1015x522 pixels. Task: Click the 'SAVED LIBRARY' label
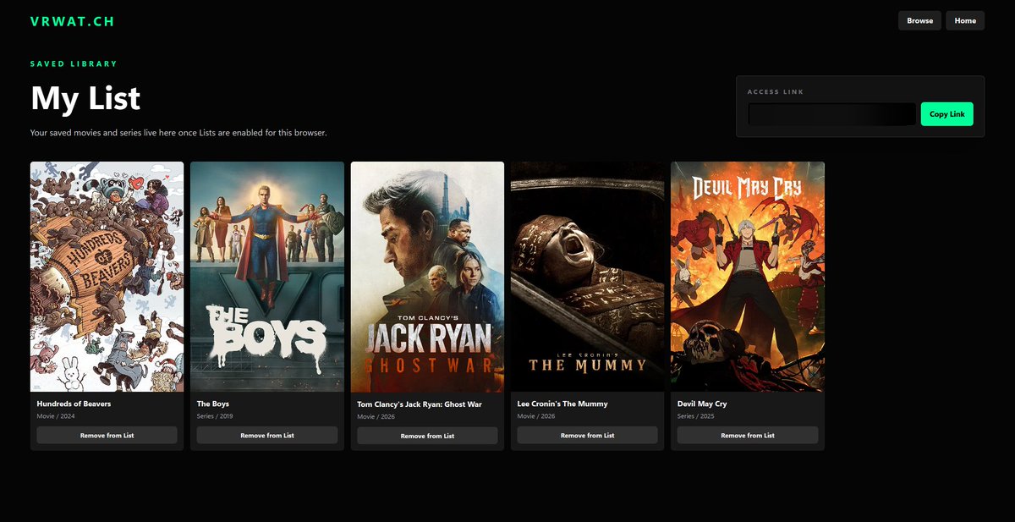pyautogui.click(x=74, y=63)
